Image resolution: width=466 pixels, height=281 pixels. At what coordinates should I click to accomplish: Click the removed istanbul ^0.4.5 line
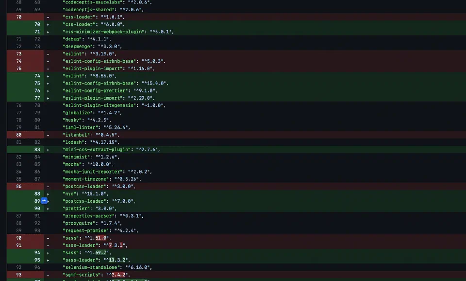pyautogui.click(x=236, y=135)
